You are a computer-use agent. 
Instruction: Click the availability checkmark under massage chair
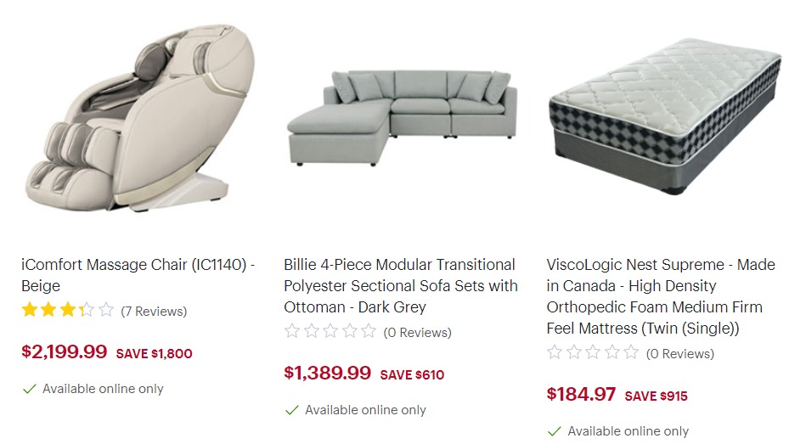(30, 389)
